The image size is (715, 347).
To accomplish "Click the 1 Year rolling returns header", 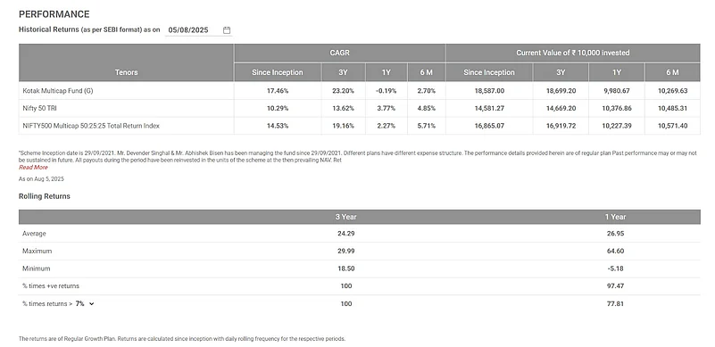I will click(x=616, y=217).
